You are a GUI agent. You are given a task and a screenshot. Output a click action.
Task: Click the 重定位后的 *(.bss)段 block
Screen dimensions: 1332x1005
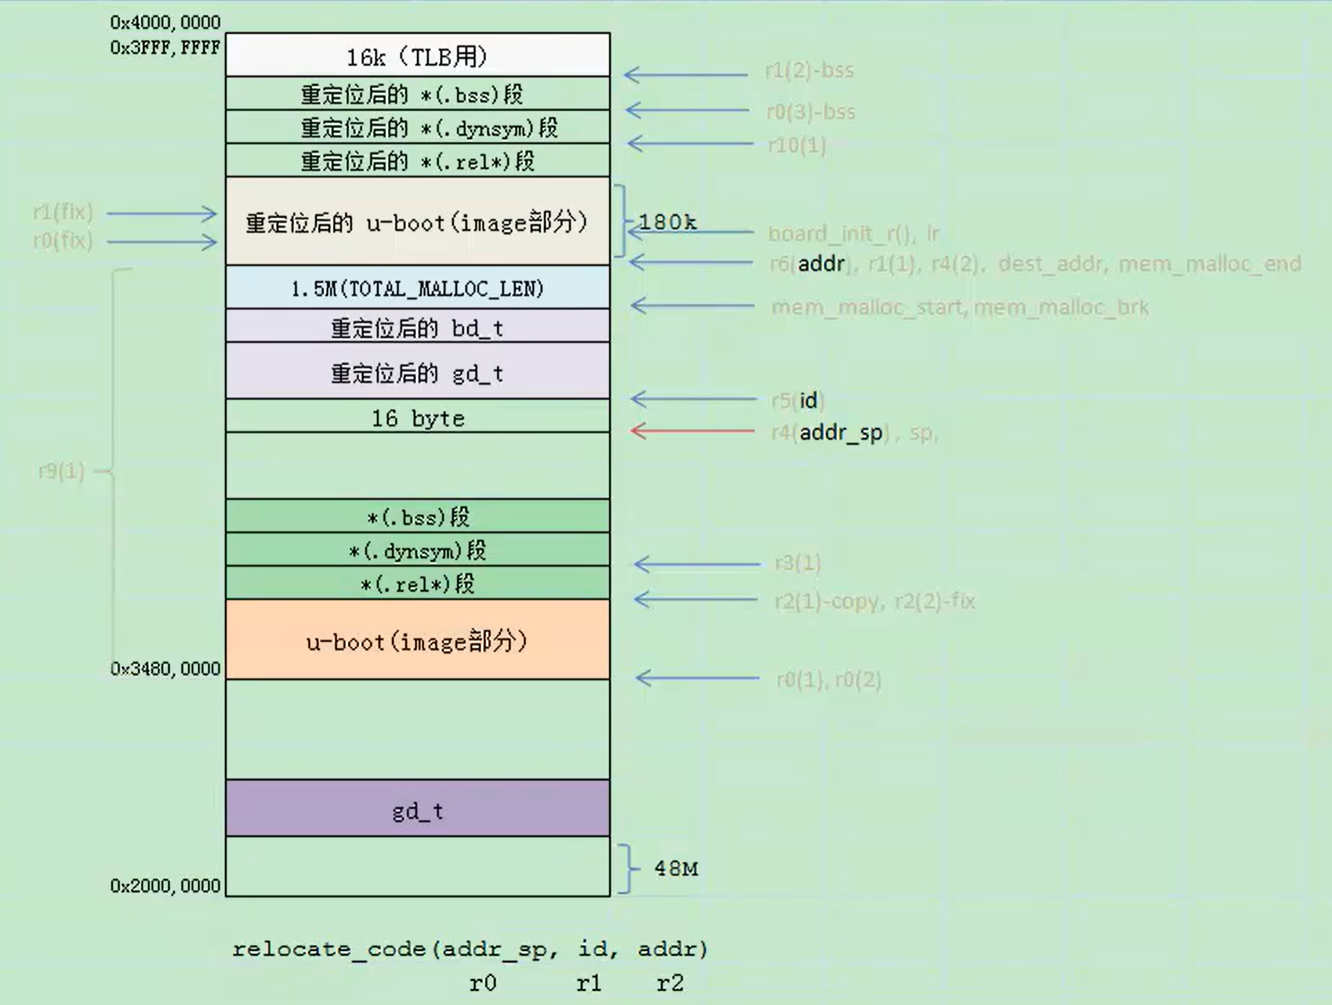tap(417, 94)
